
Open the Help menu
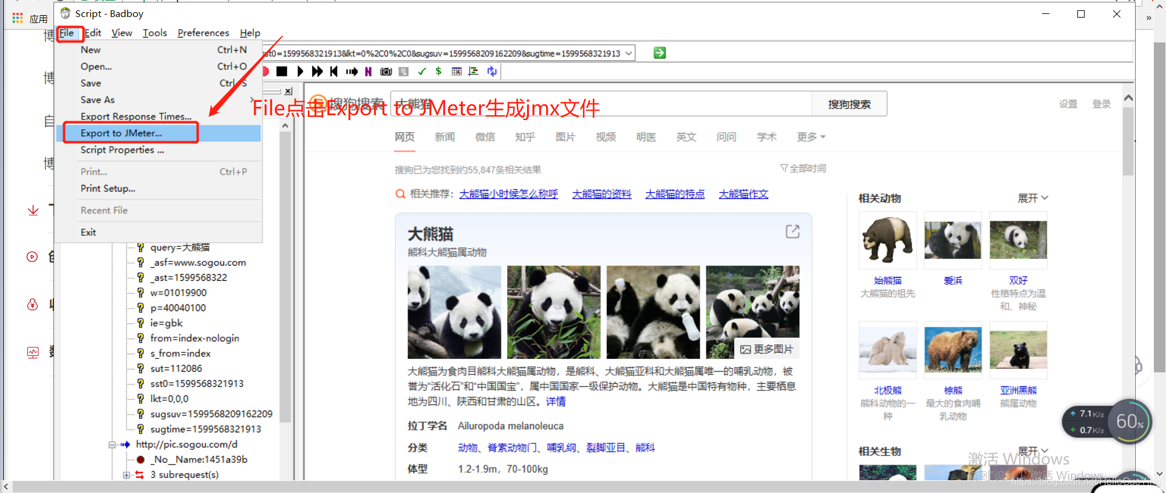(x=250, y=33)
